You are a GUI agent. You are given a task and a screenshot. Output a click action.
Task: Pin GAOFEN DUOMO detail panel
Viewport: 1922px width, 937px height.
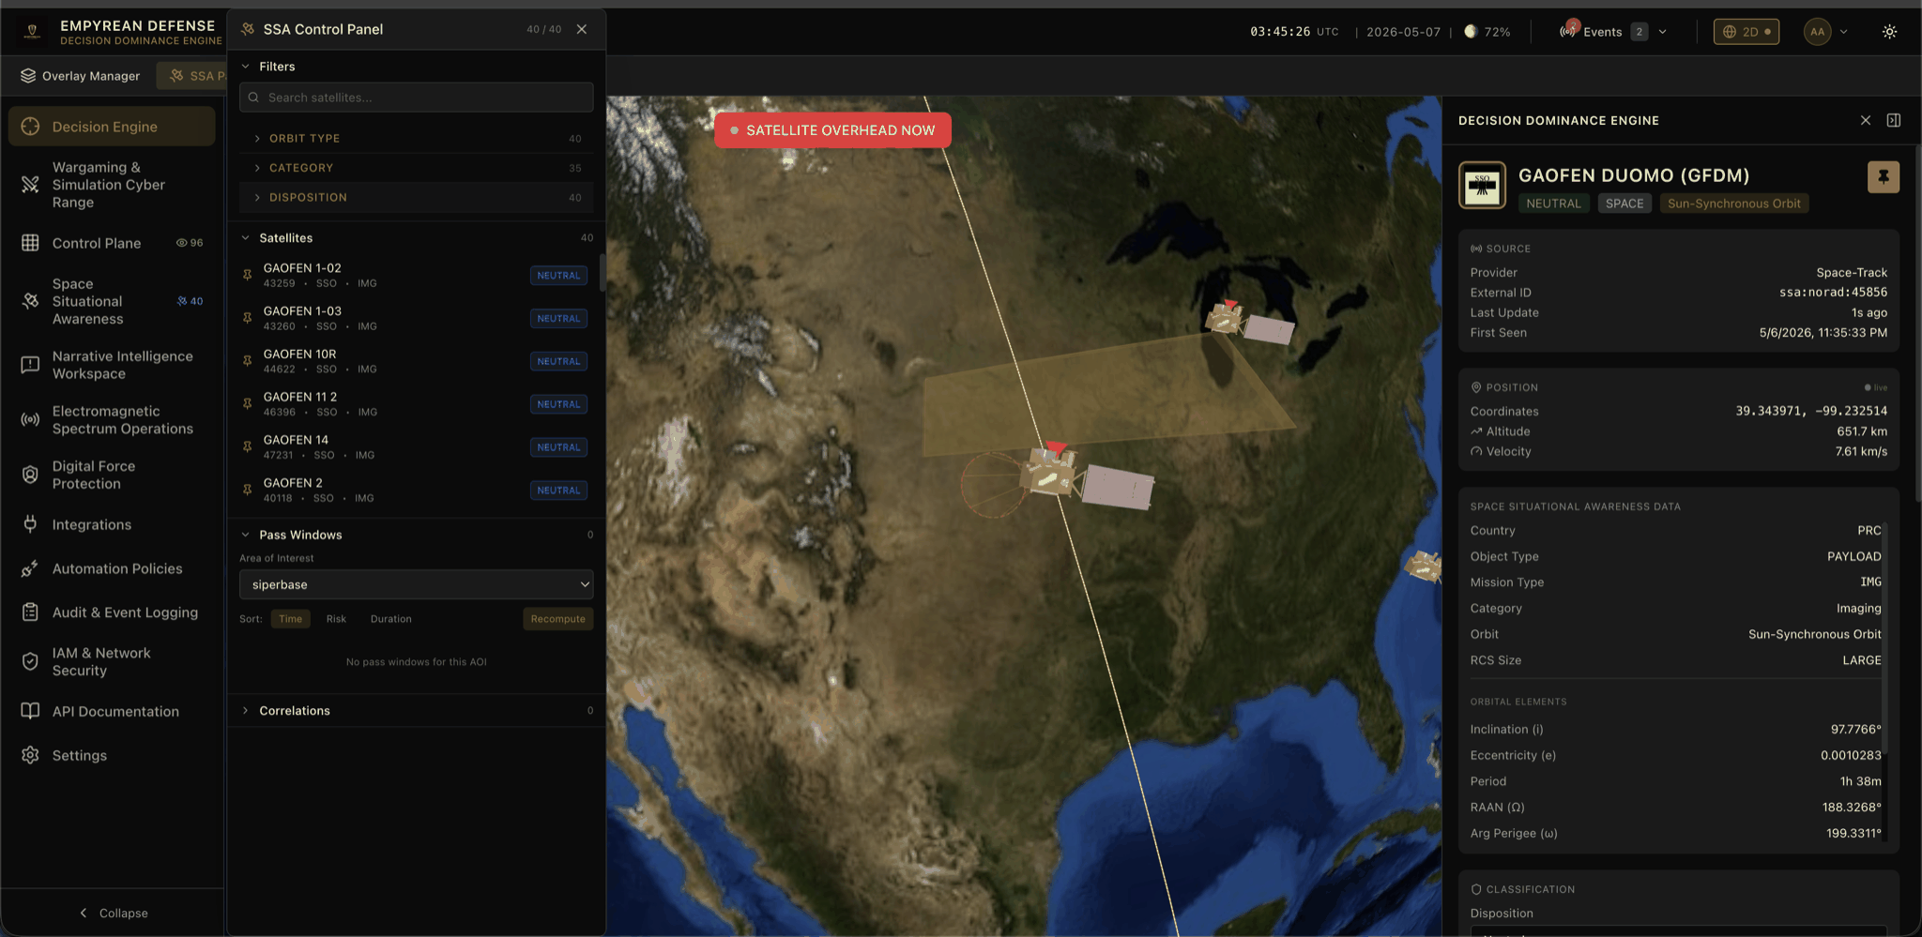[x=1883, y=177]
